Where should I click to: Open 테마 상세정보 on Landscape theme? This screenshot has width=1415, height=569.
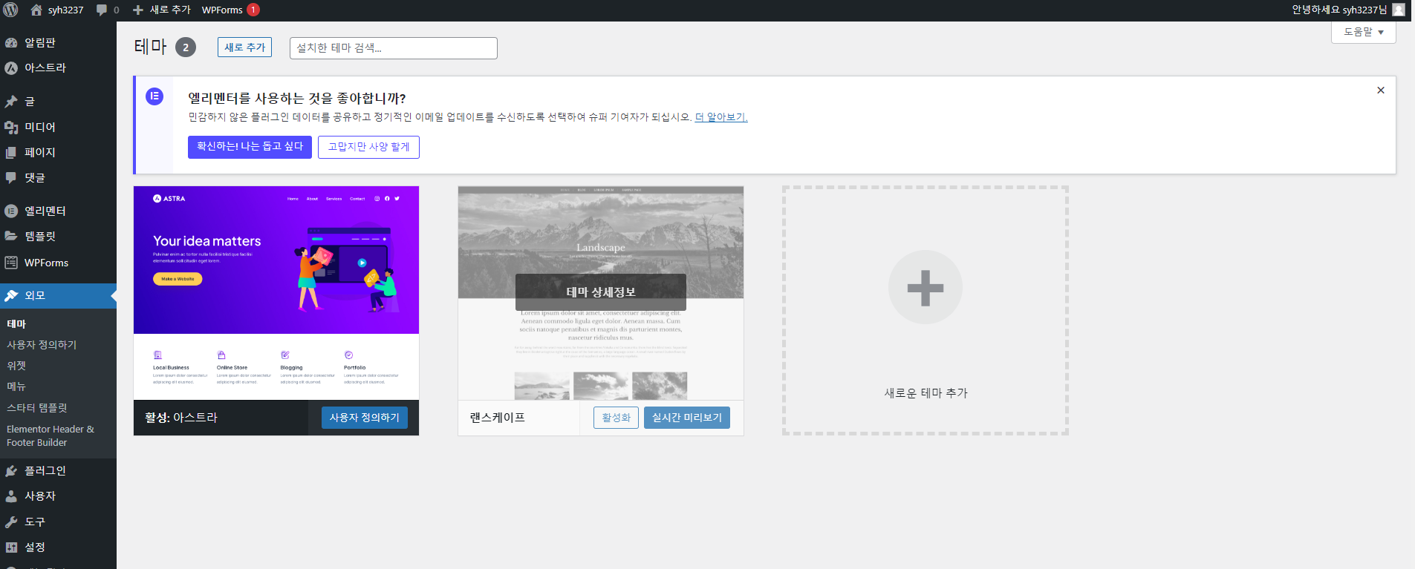[x=601, y=292]
